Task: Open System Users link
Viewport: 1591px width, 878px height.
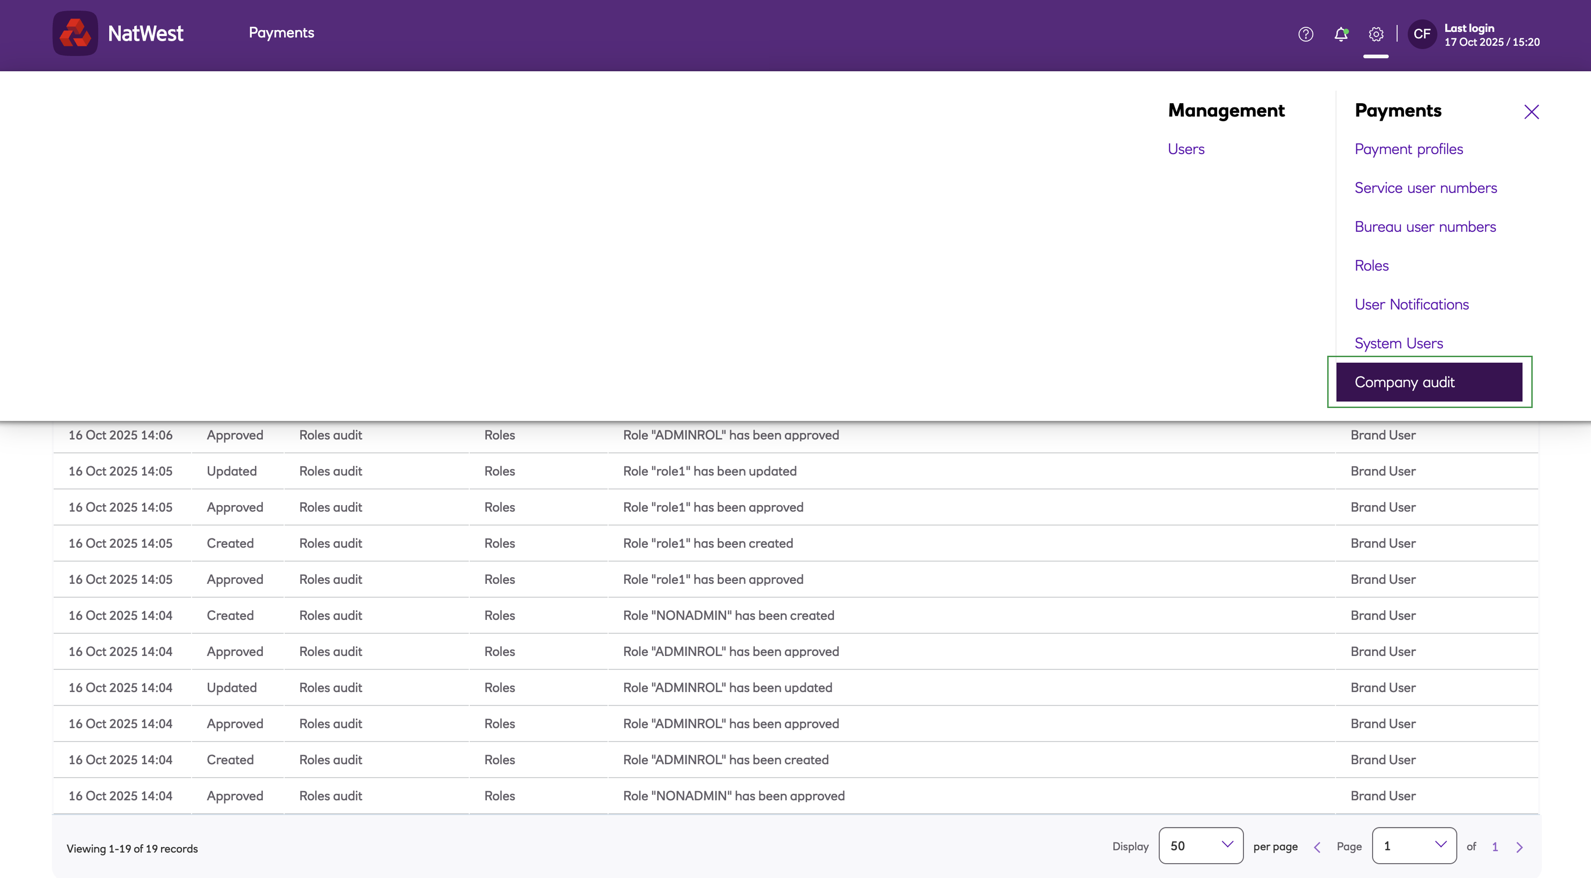Action: (1398, 343)
